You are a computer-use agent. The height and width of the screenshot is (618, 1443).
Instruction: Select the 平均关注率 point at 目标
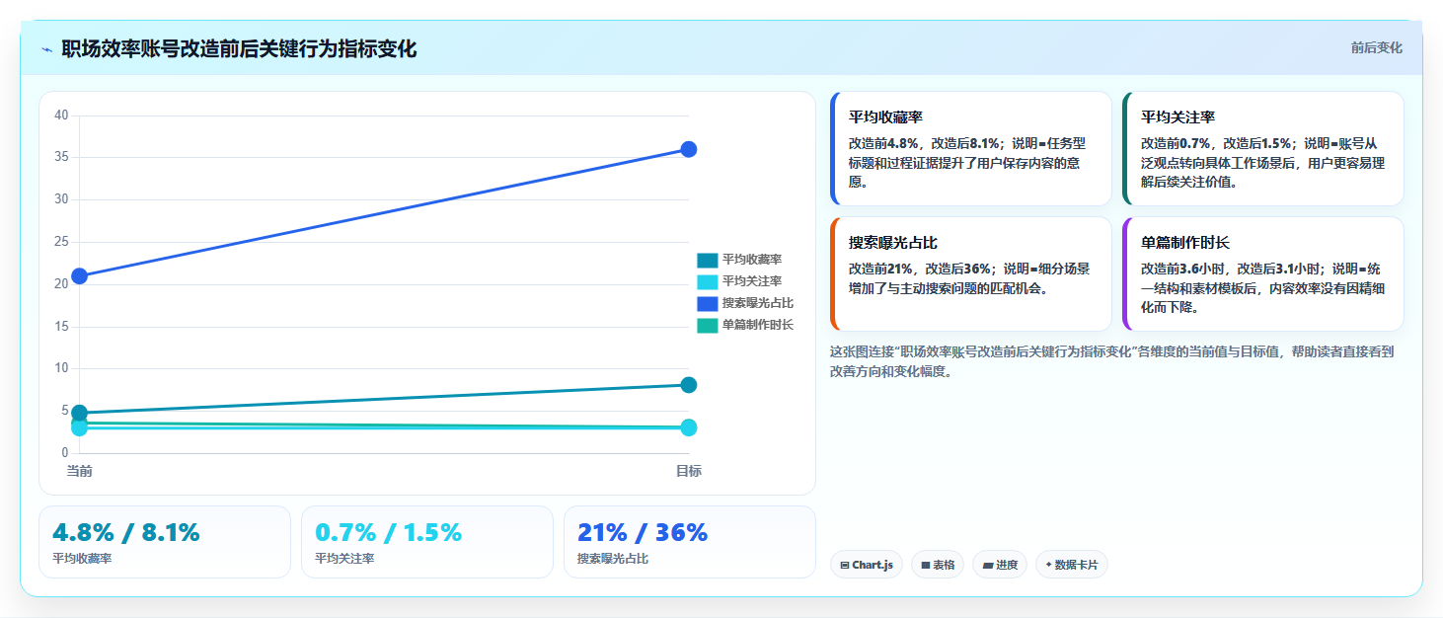(689, 427)
